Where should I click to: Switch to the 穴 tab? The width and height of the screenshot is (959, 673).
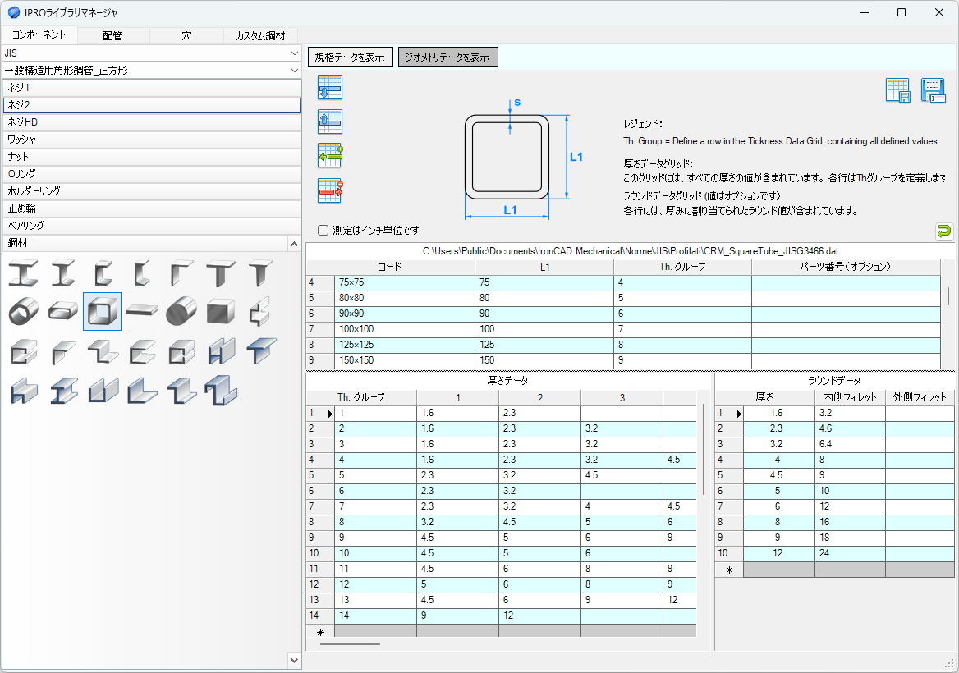(x=186, y=36)
